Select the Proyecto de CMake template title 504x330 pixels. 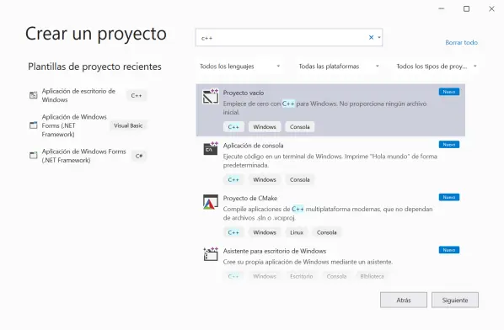[250, 199]
